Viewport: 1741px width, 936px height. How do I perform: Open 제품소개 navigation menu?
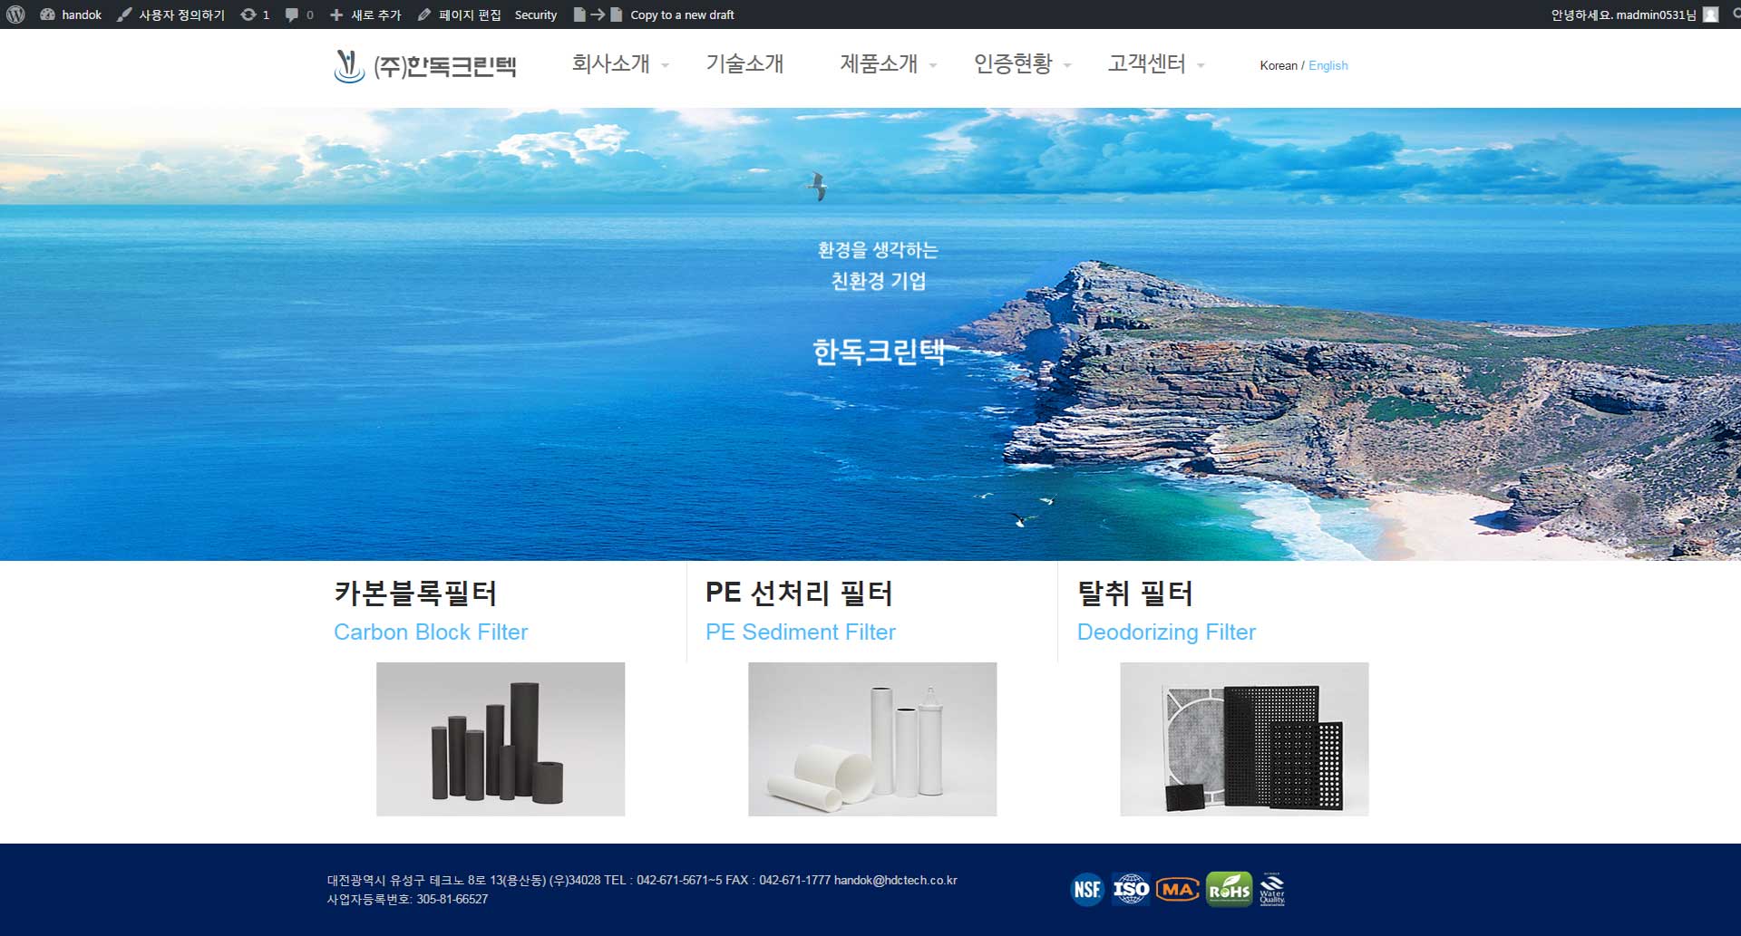(879, 63)
